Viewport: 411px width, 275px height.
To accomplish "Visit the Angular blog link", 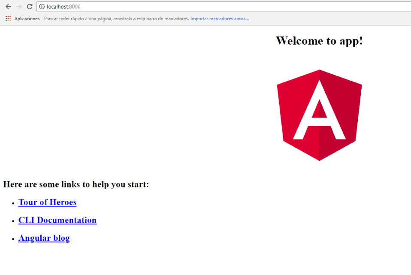I will tap(44, 238).
